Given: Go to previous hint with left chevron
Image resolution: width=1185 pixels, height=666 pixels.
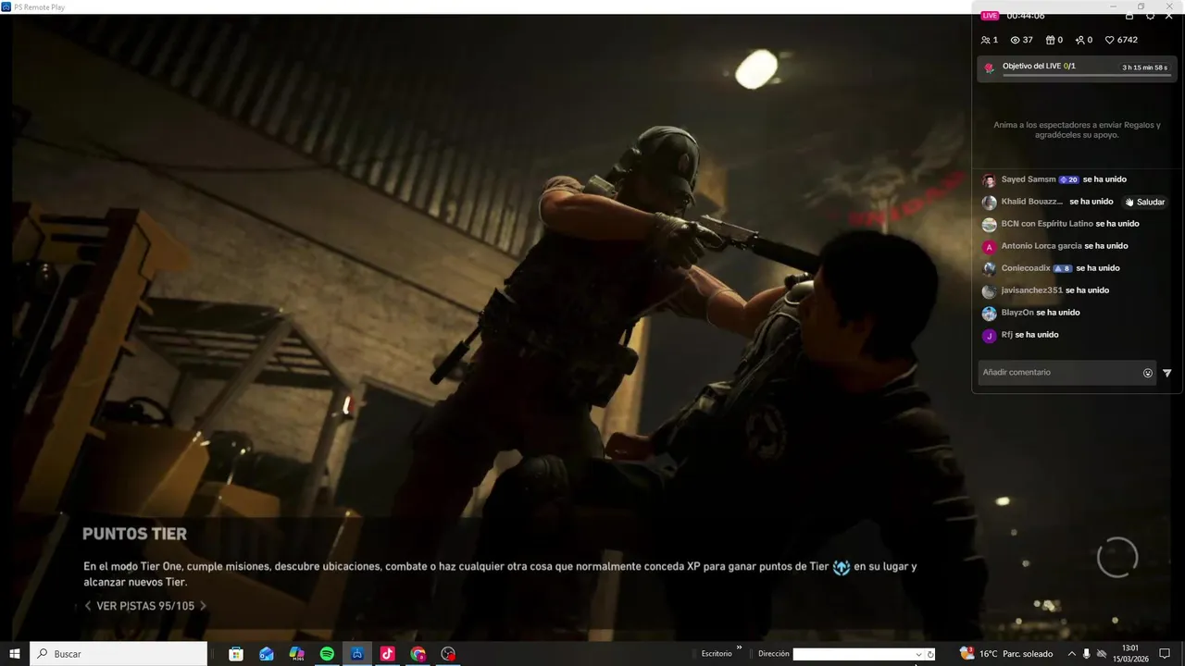Looking at the screenshot, I should point(88,606).
